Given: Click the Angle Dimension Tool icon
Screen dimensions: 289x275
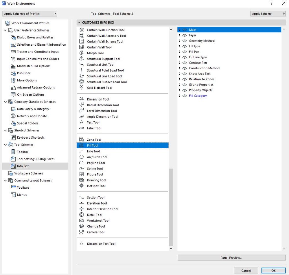Looking at the screenshot, I should [x=82, y=116].
